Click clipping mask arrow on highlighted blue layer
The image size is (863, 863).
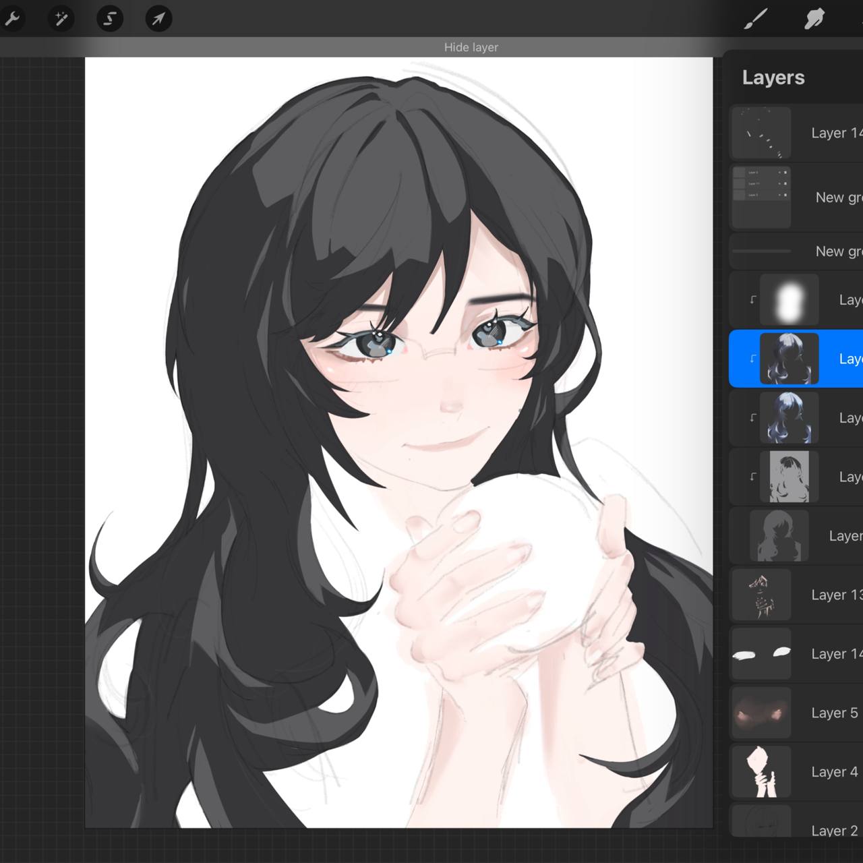point(753,359)
